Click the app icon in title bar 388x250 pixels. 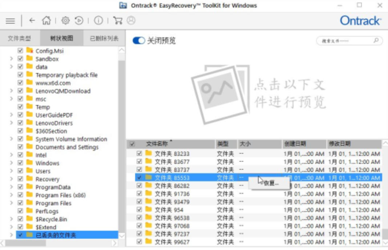pos(123,5)
